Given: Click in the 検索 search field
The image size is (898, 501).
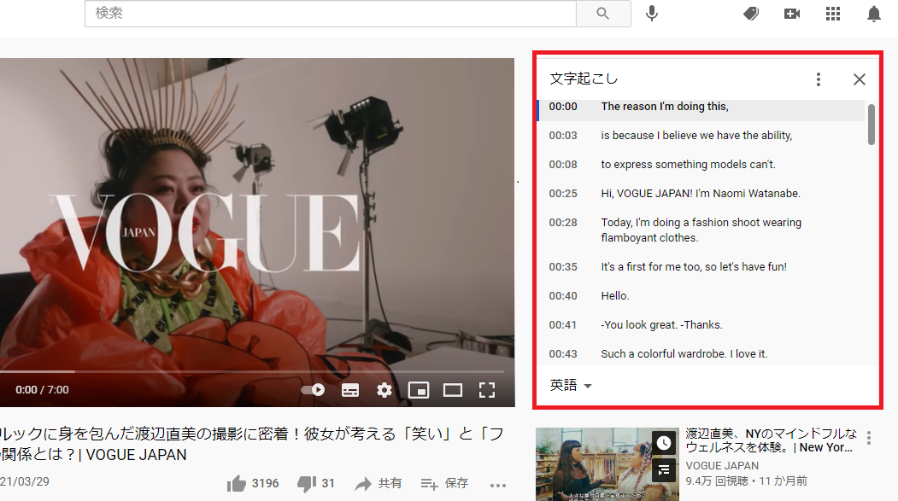Looking at the screenshot, I should tap(331, 13).
